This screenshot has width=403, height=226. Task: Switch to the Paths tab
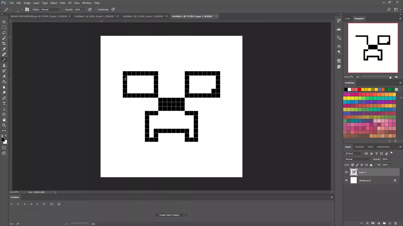click(x=370, y=147)
